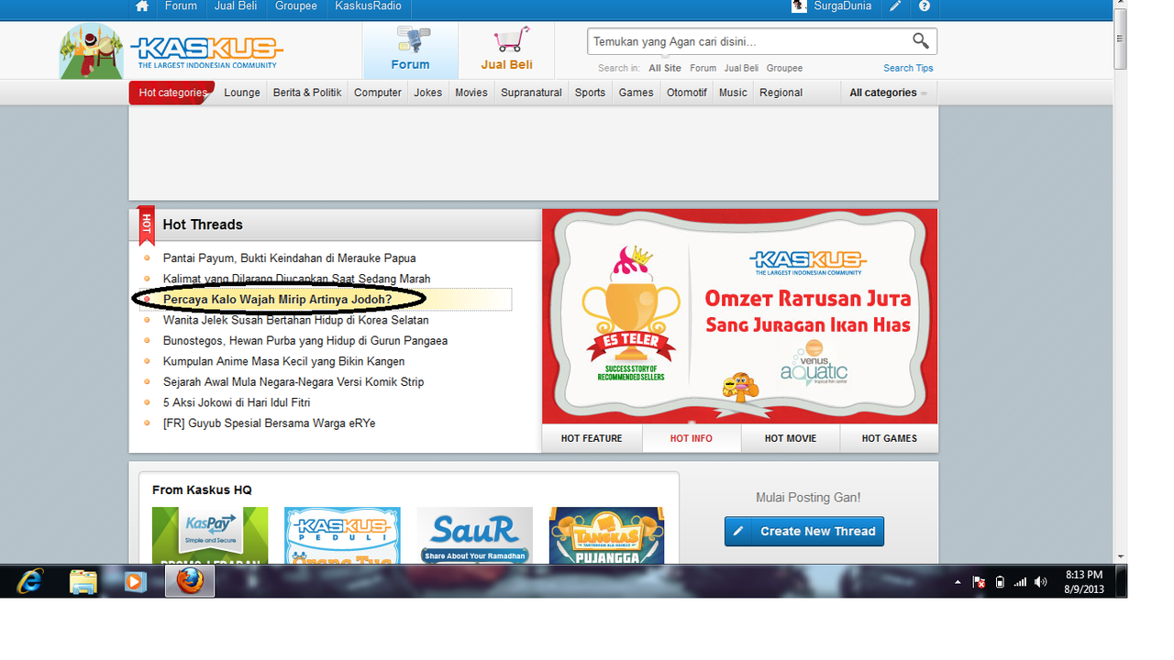Select the Forum section tab
The height and width of the screenshot is (660, 1174).
(410, 50)
